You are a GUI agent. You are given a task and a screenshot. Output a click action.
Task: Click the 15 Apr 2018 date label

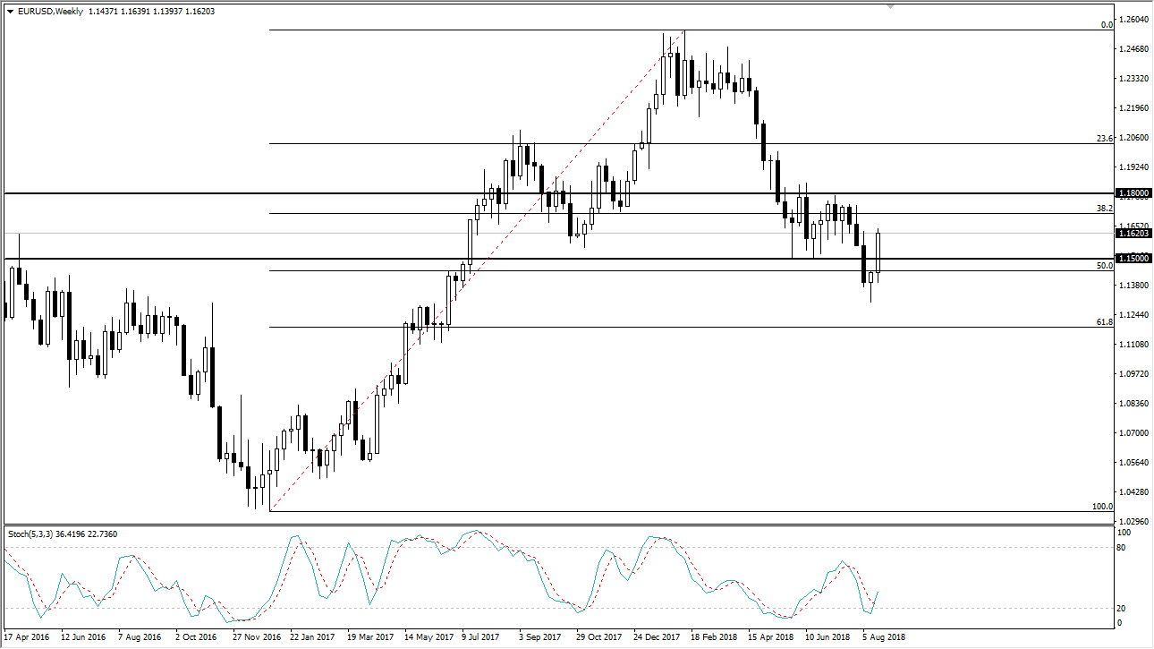(x=771, y=637)
